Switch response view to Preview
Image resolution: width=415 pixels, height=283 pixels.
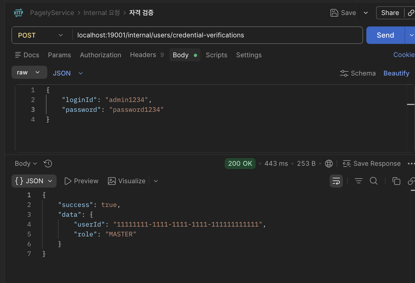point(81,181)
